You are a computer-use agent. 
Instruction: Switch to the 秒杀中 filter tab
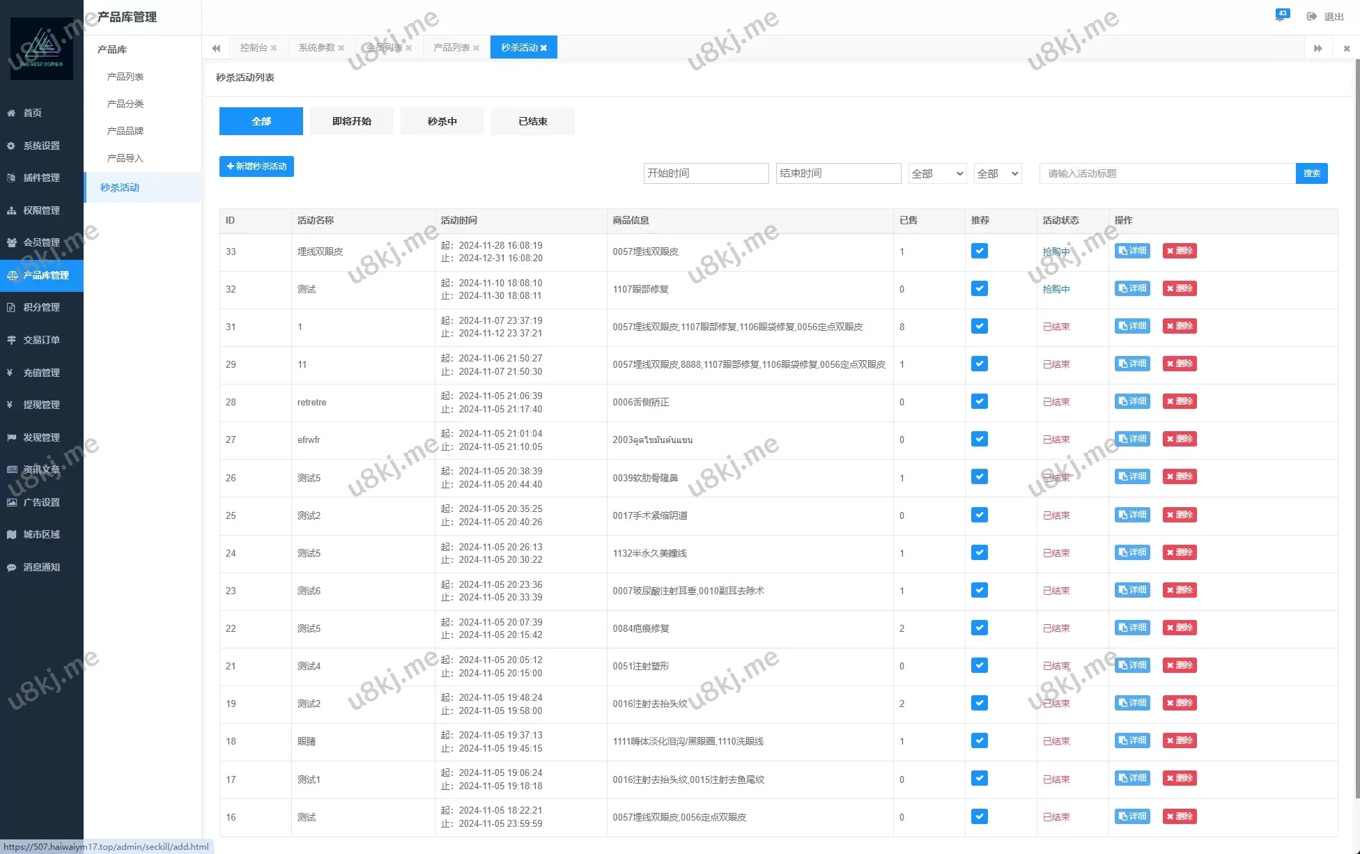coord(442,121)
